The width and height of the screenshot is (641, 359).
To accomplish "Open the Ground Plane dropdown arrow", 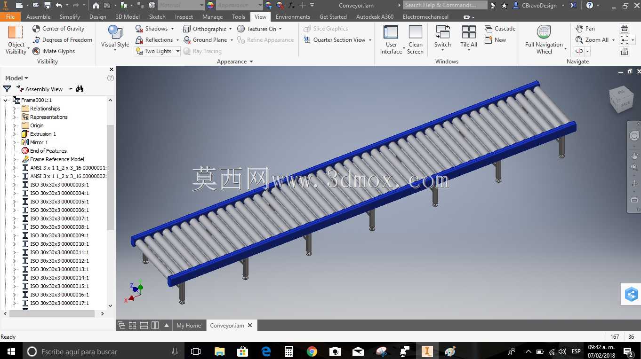I will (232, 40).
